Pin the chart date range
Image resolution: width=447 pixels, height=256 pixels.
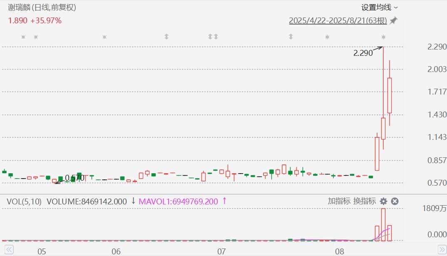[393, 20]
